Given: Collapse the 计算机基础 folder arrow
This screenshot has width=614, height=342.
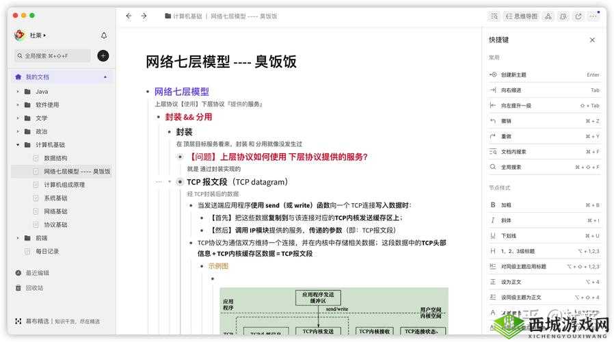Looking at the screenshot, I should click(x=18, y=144).
